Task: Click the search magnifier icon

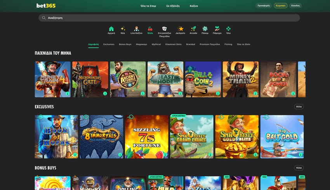Action: tap(44, 18)
